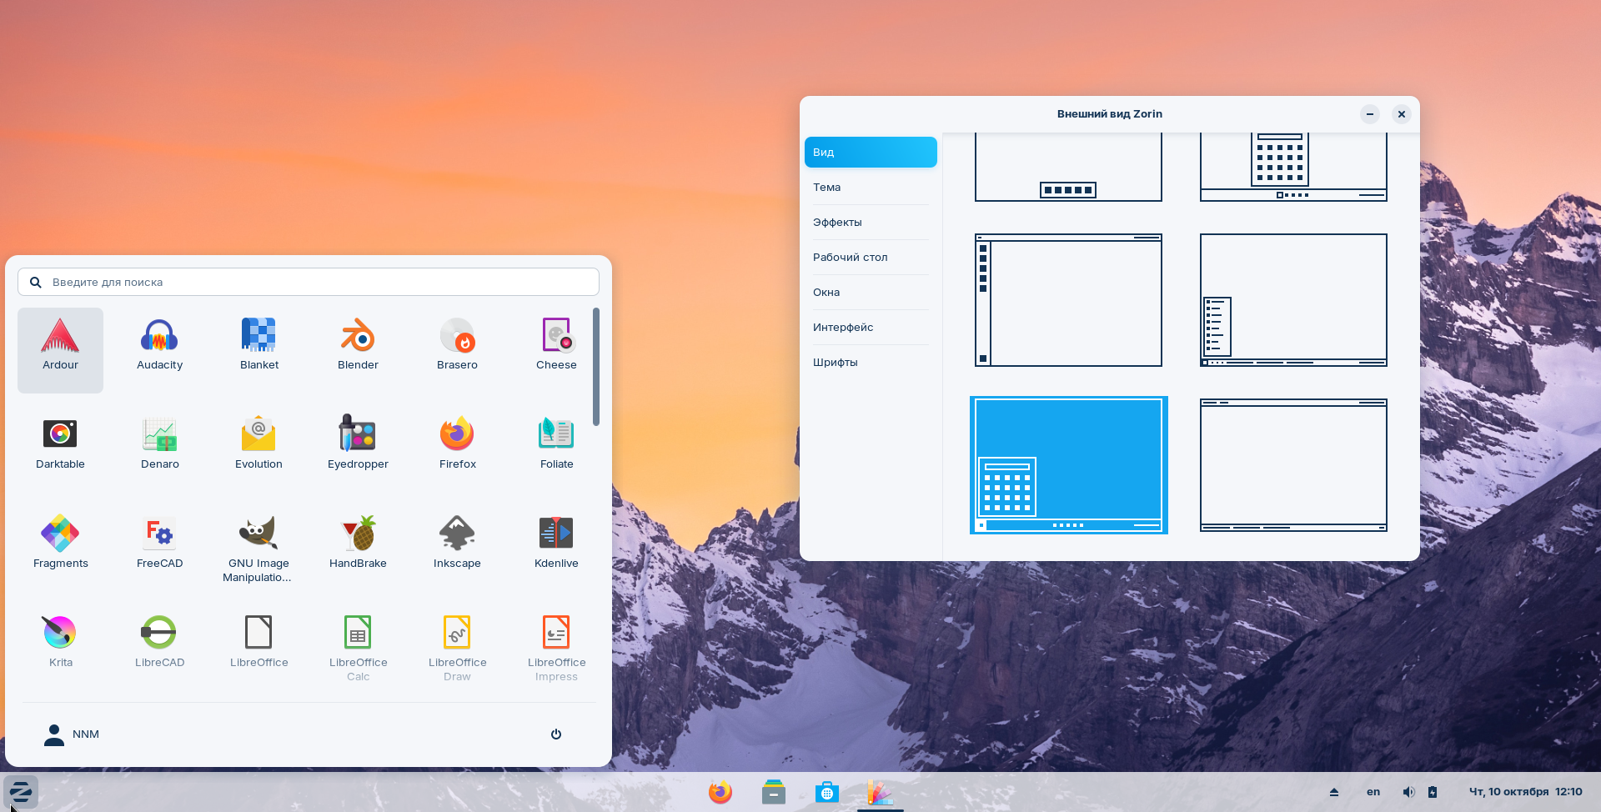Open Audacity audio editor
1601x812 pixels.
(x=159, y=350)
